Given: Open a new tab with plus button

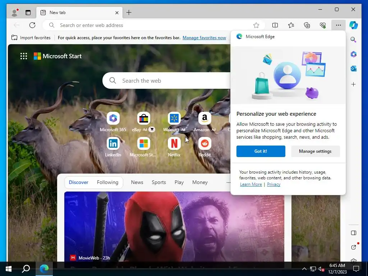Looking at the screenshot, I should [129, 13].
